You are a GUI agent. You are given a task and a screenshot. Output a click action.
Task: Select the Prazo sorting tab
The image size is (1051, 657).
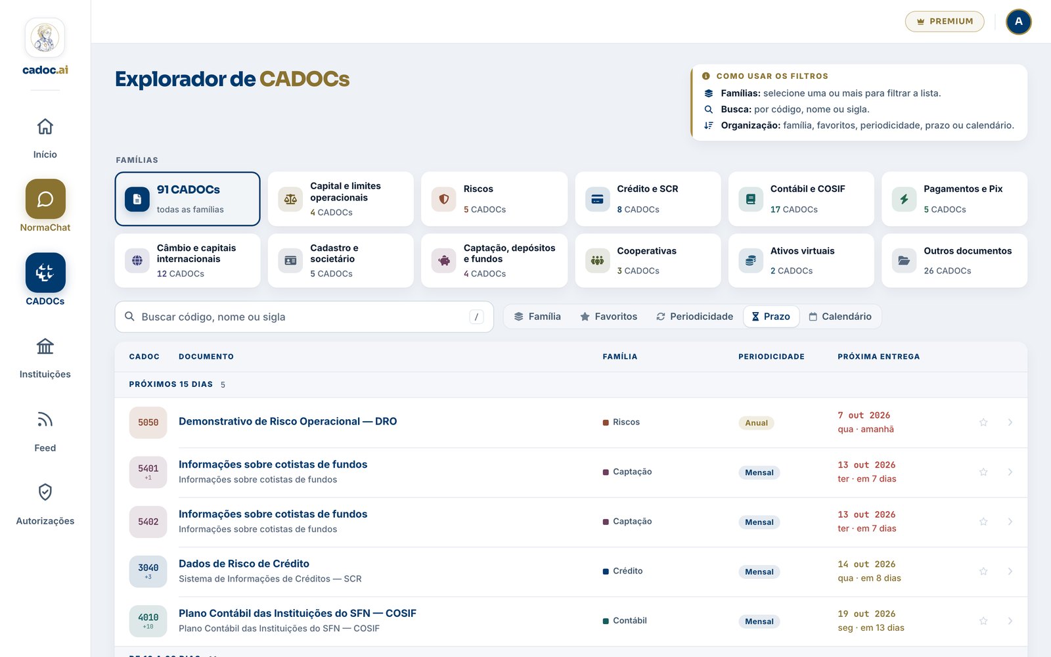click(x=771, y=317)
